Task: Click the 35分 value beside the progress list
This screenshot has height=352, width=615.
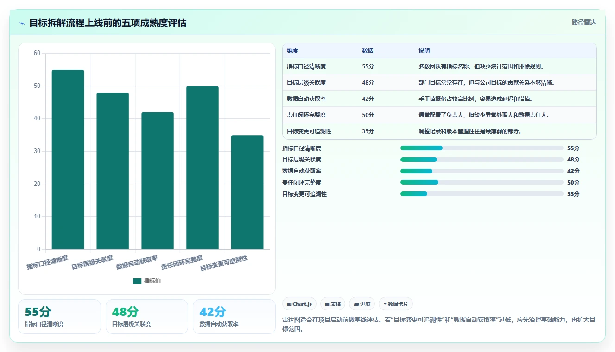Action: click(573, 194)
